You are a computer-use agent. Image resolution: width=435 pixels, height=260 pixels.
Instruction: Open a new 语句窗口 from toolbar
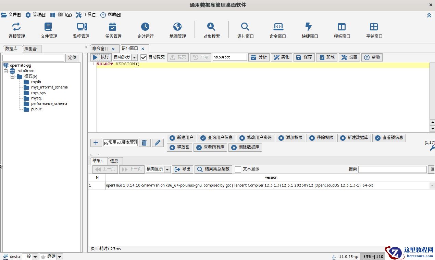(245, 30)
